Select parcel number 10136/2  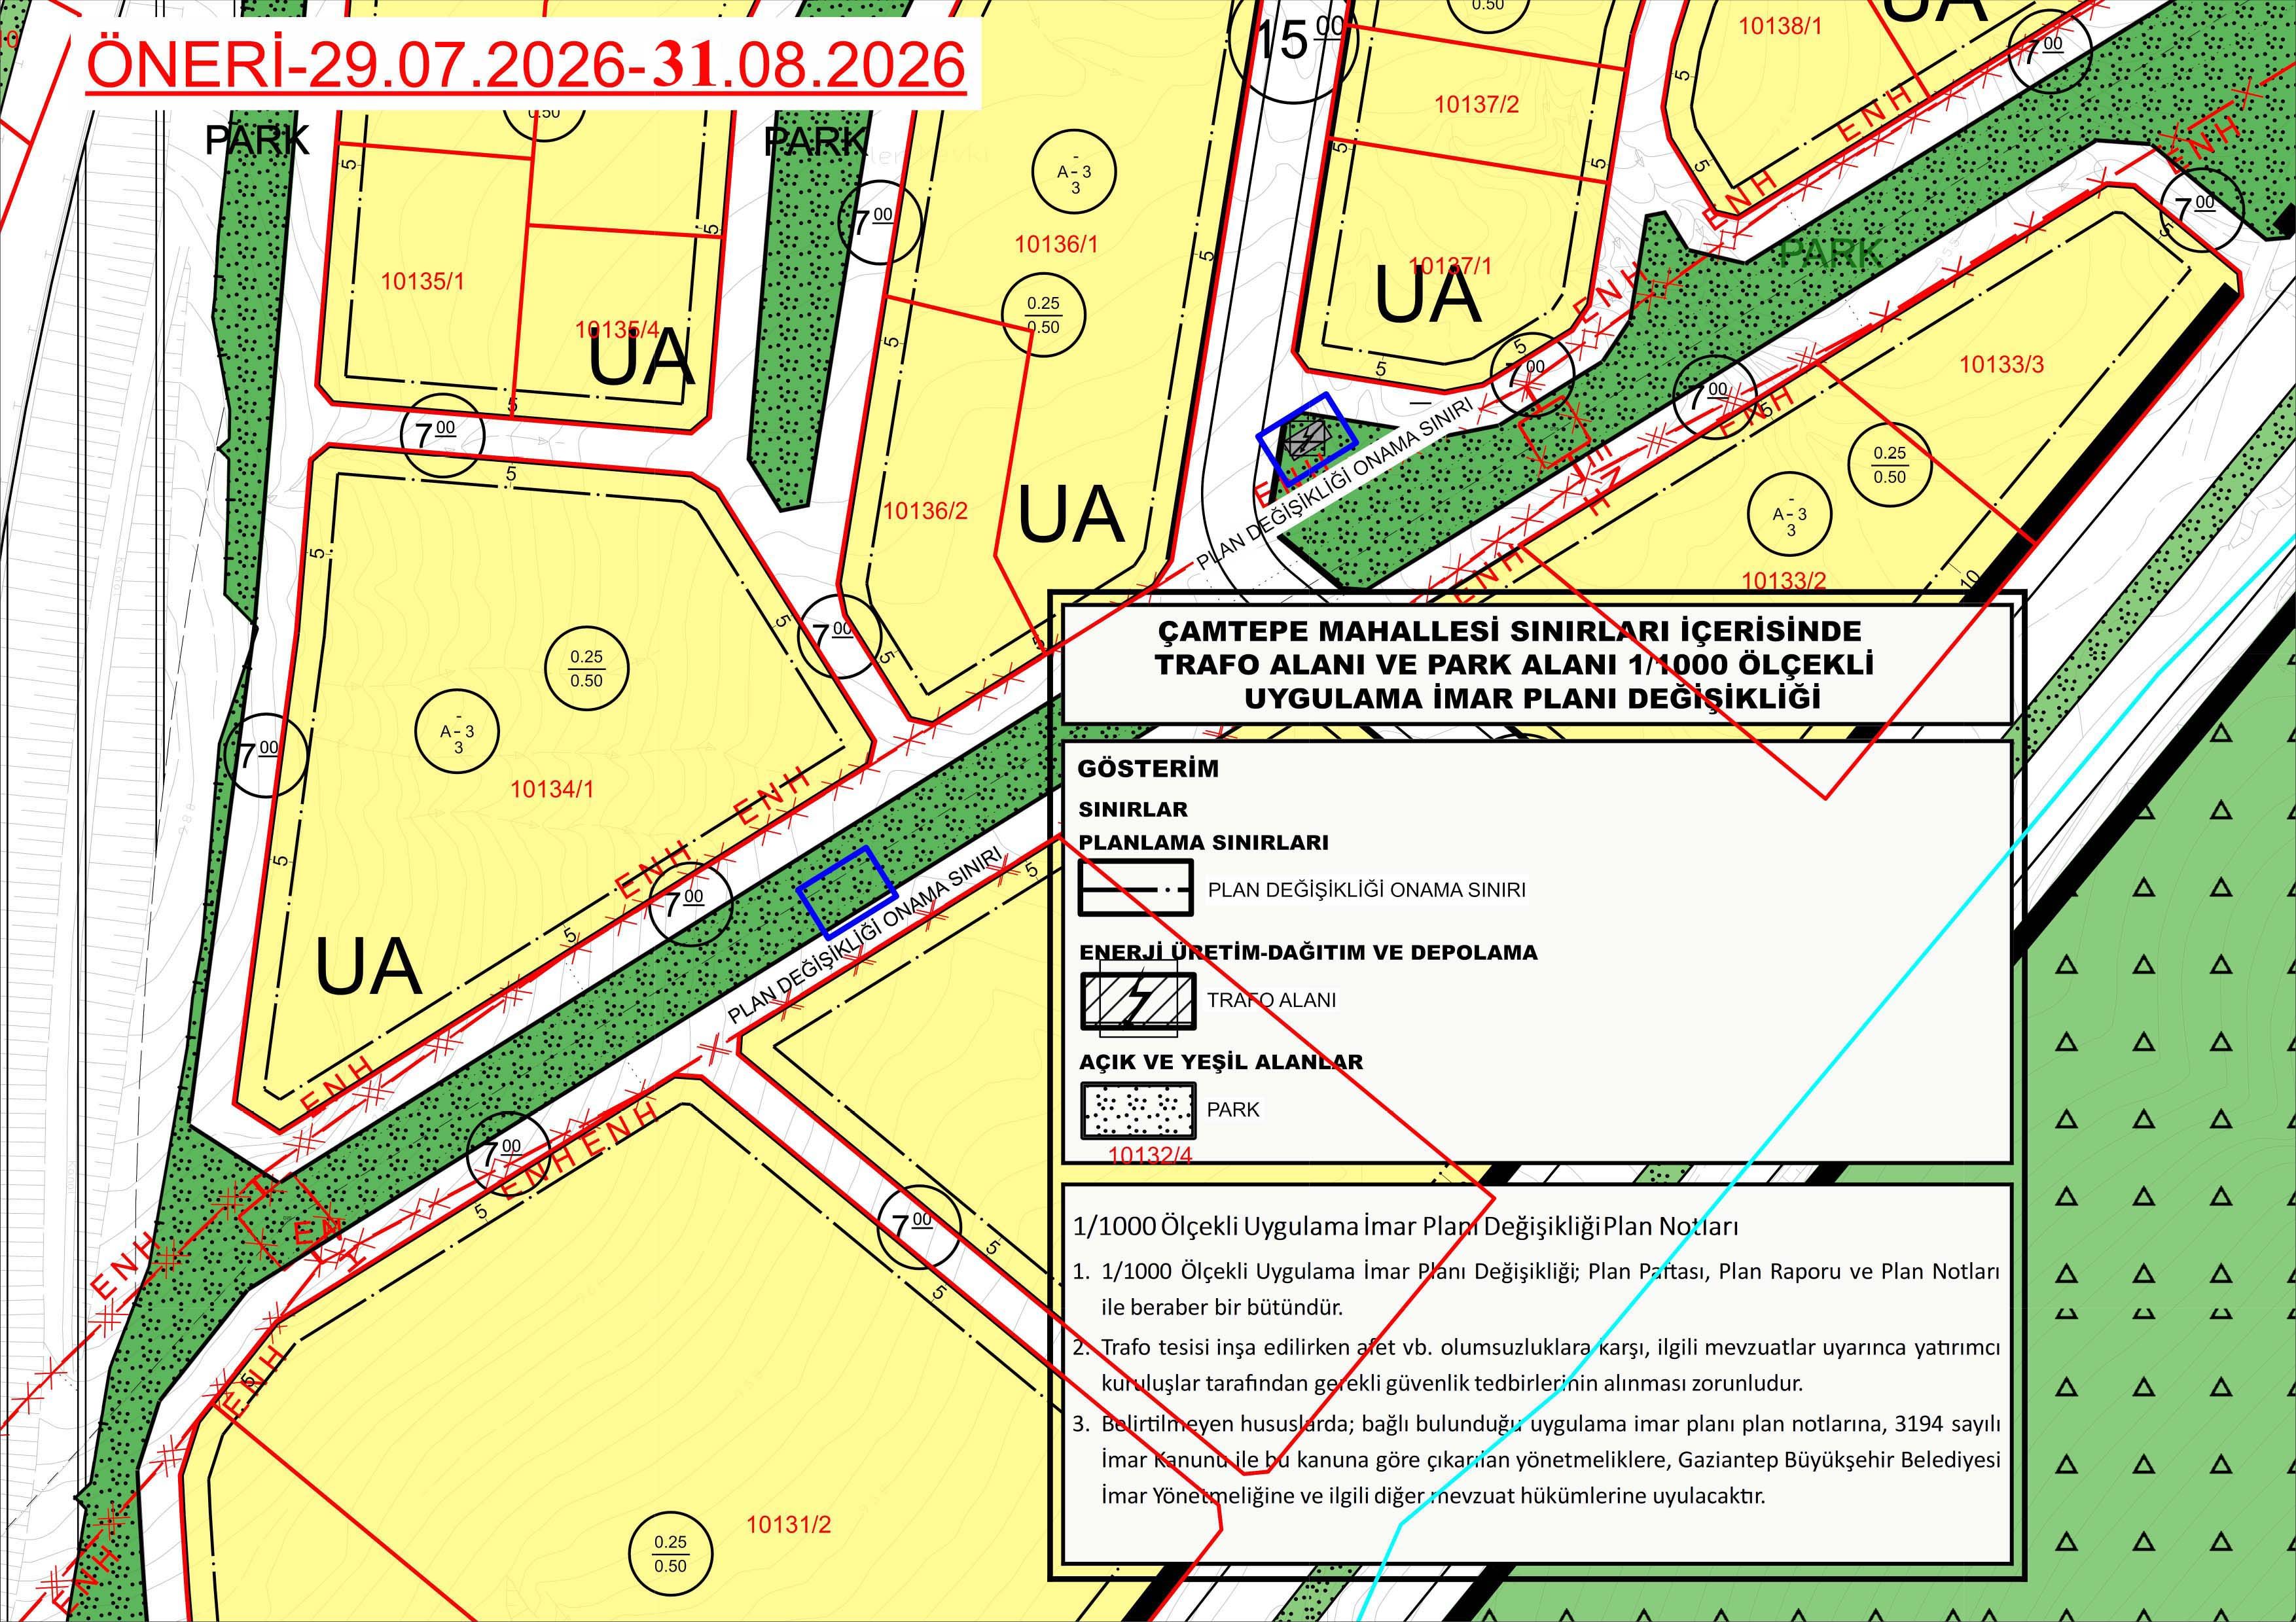pos(925,512)
